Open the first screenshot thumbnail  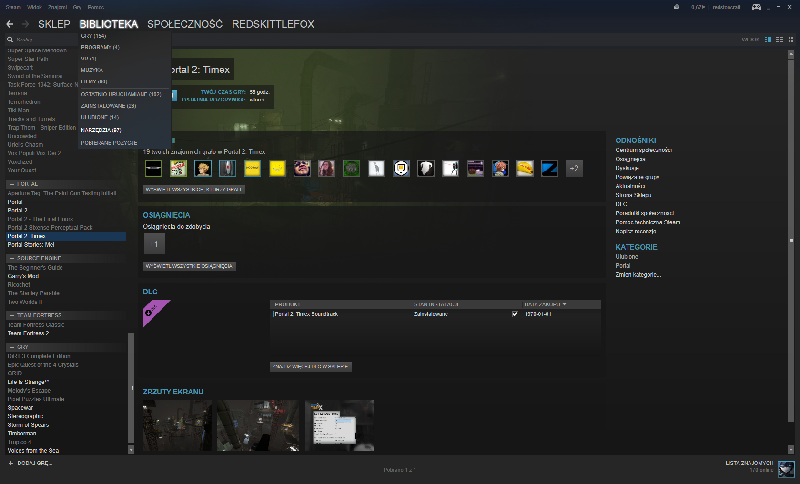point(177,425)
